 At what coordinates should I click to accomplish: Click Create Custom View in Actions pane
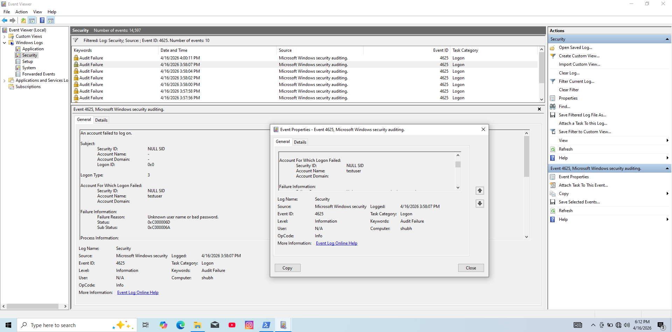click(x=579, y=56)
